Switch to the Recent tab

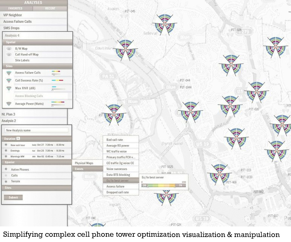pos(50,9)
